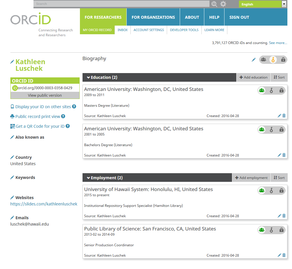Open the Public record print view link
The height and width of the screenshot is (269, 292).
click(38, 117)
